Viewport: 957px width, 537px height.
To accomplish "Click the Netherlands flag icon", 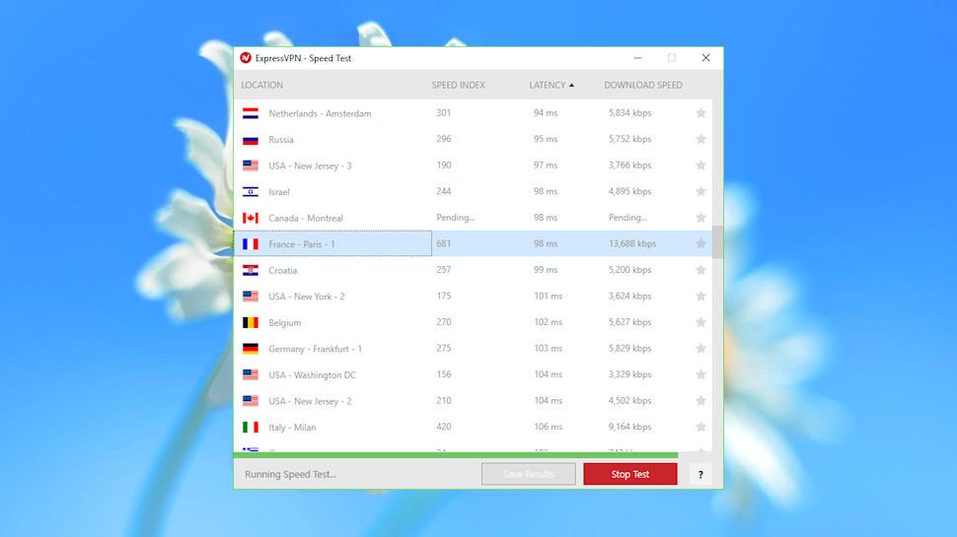I will coord(251,113).
